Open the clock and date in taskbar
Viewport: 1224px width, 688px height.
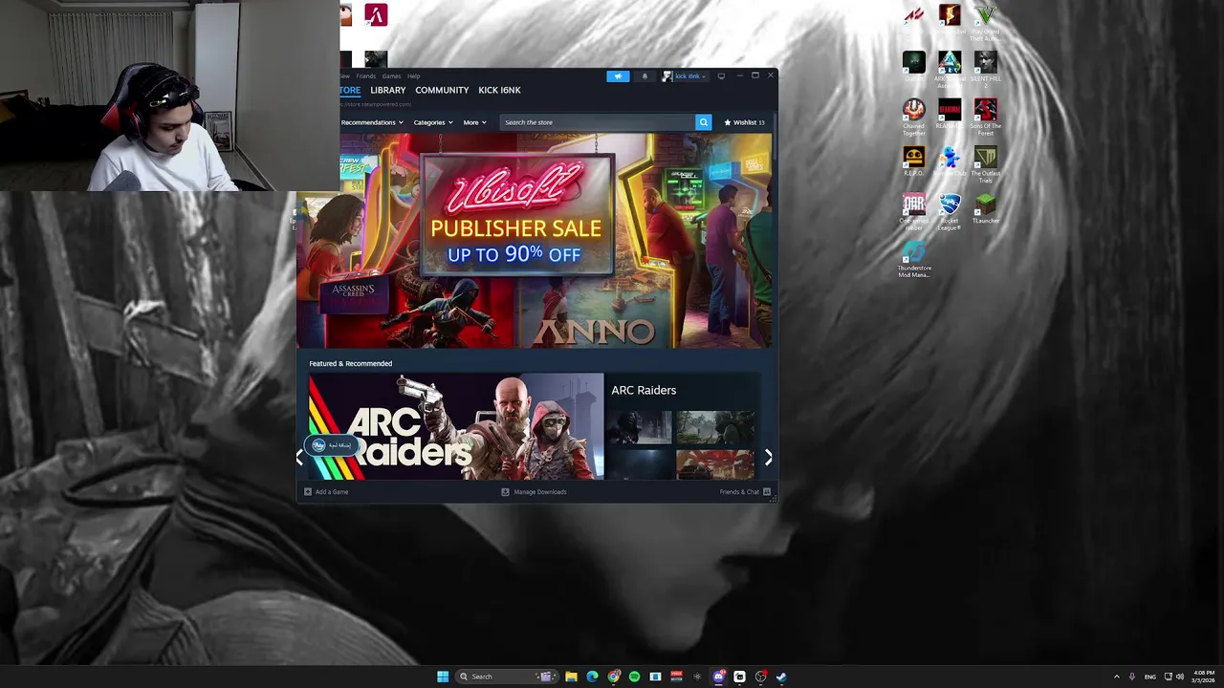tap(1204, 677)
